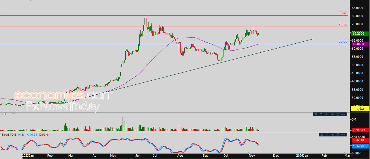The height and width of the screenshot is (159, 370).
Task: Click the K:46.68 stochastic value
Action: click(32, 134)
